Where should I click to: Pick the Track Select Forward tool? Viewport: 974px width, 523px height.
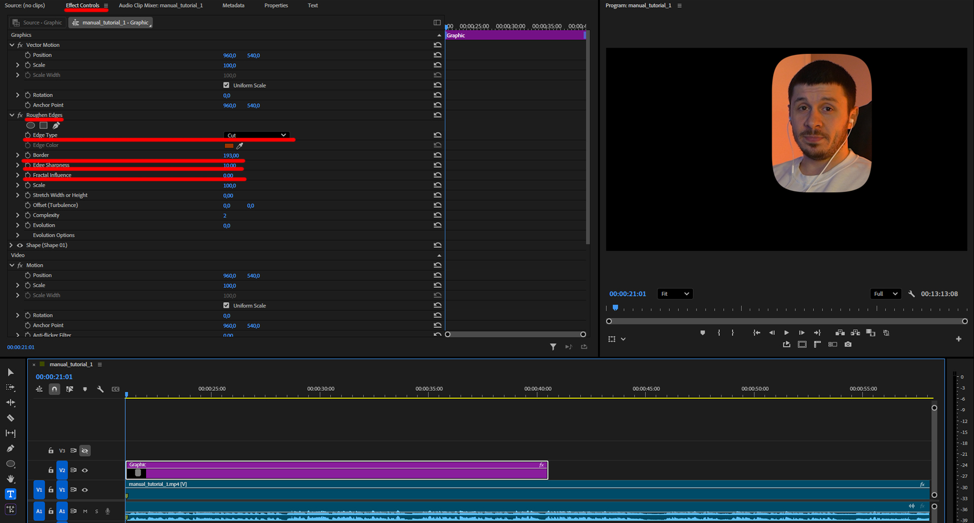11,388
